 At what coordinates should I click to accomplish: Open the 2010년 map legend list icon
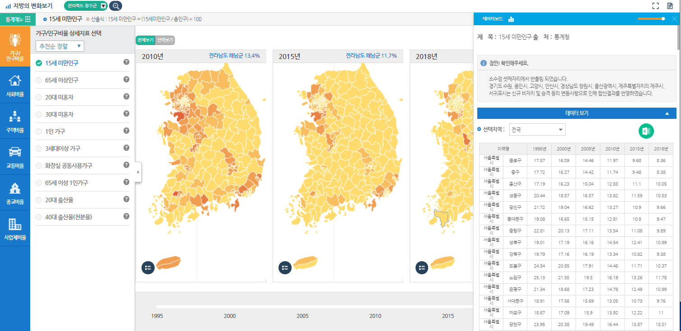[x=148, y=267]
